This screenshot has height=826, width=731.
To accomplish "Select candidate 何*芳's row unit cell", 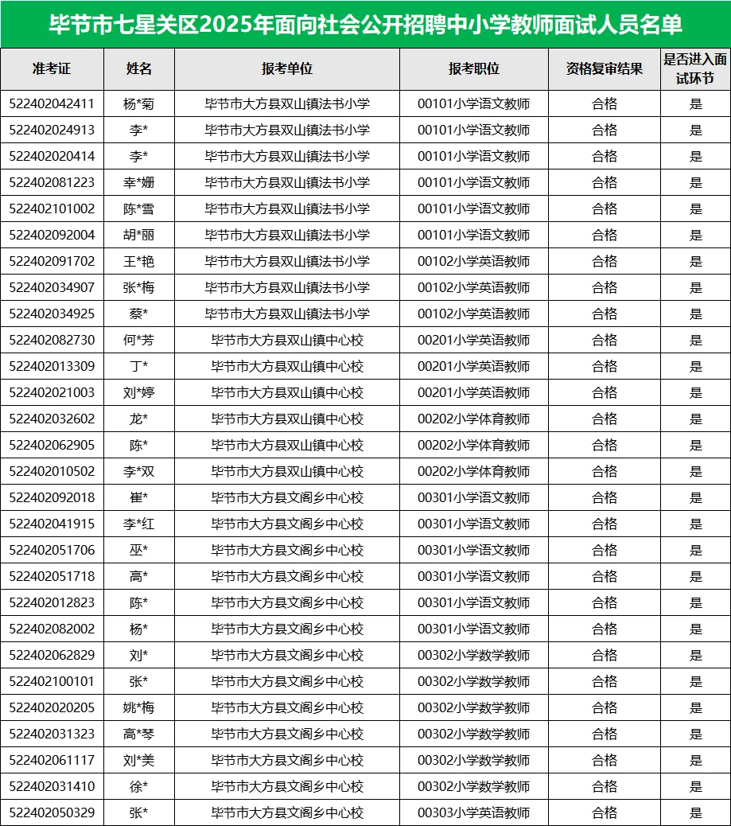I will point(286,340).
